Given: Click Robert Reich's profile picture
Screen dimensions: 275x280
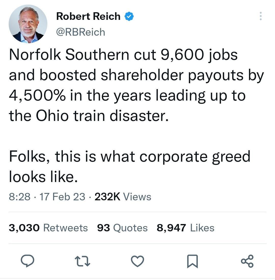Looking at the screenshot, I should click(x=28, y=24).
